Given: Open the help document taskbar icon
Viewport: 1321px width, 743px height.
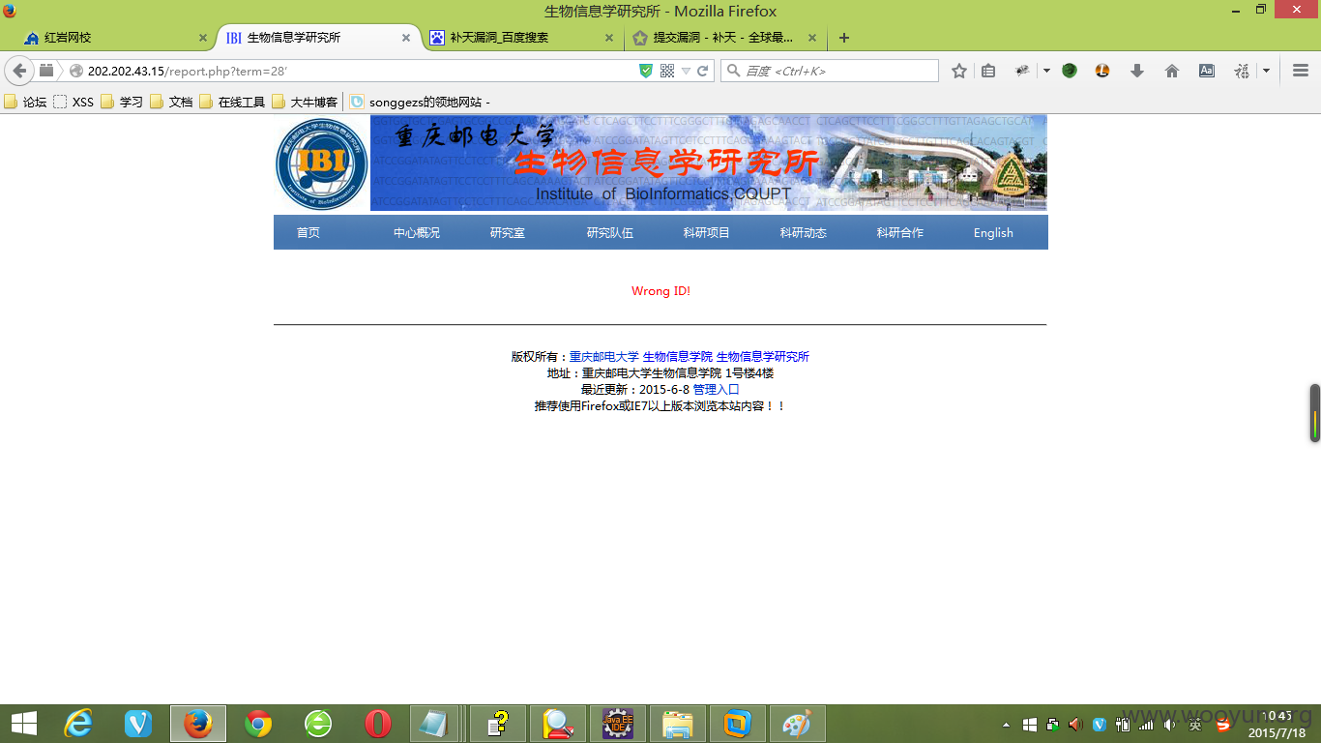Looking at the screenshot, I should point(498,724).
